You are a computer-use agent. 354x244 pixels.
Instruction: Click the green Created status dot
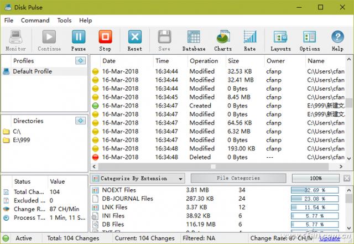(x=96, y=106)
